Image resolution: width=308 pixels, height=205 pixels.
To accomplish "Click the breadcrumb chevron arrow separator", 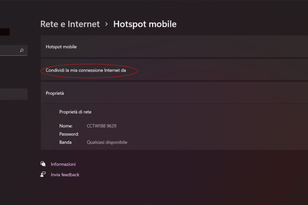I will tap(106, 24).
